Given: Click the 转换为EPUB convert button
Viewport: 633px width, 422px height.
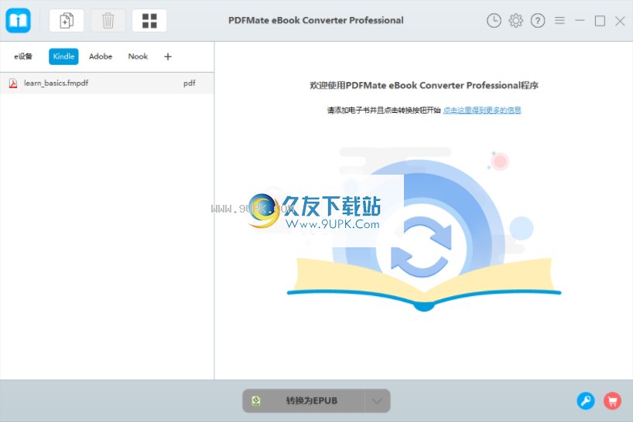Looking at the screenshot, I should point(303,400).
